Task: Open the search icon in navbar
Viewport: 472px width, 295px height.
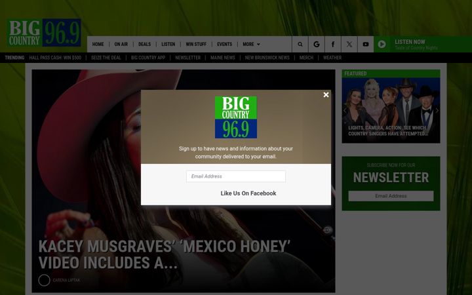Action: (x=300, y=45)
